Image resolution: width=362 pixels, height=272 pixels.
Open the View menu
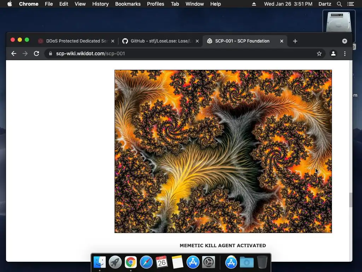[80, 4]
